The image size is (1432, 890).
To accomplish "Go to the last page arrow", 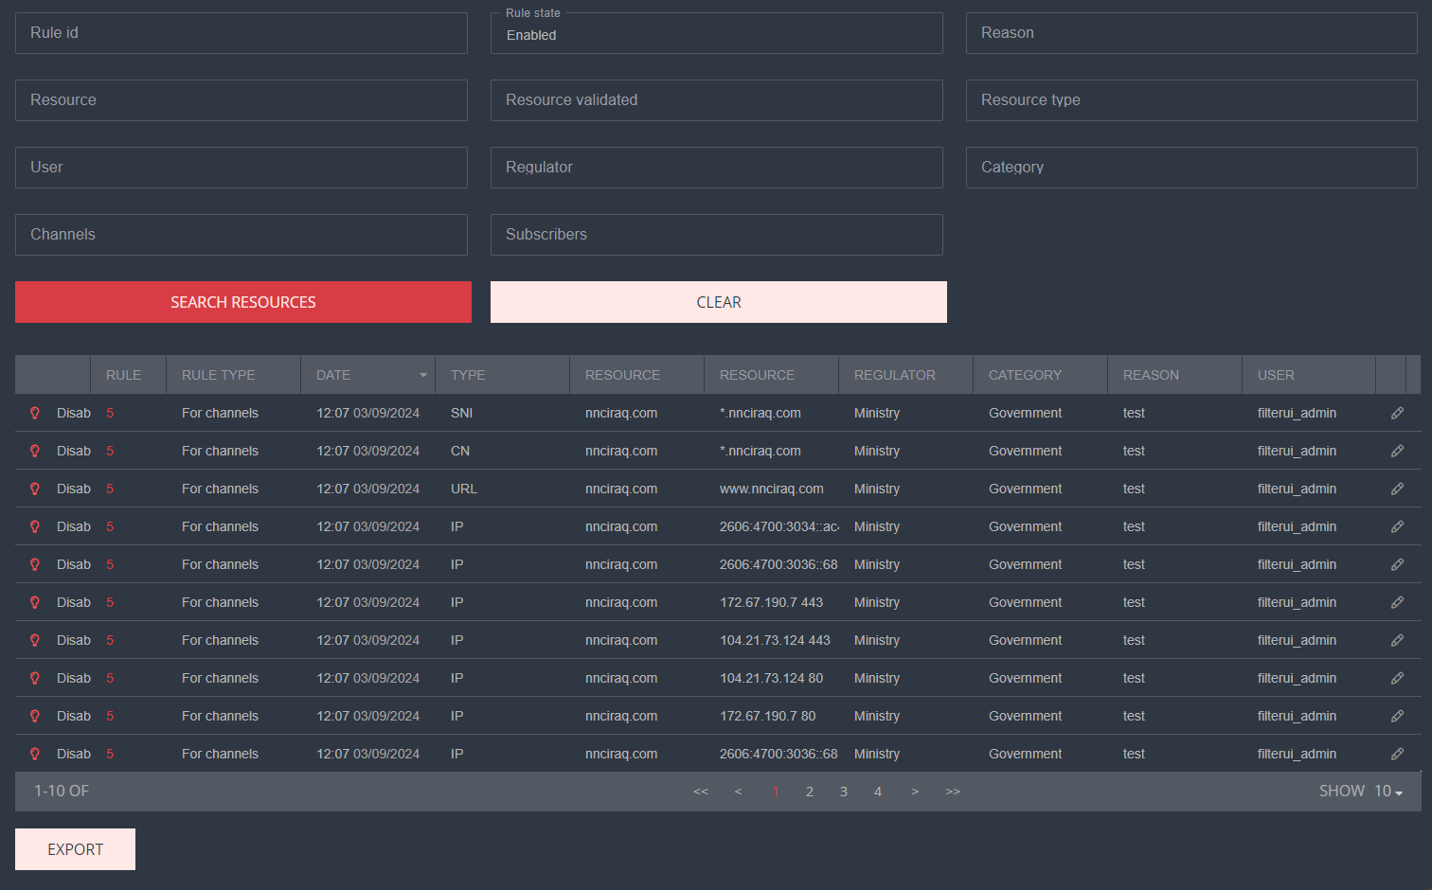I will point(953,792).
